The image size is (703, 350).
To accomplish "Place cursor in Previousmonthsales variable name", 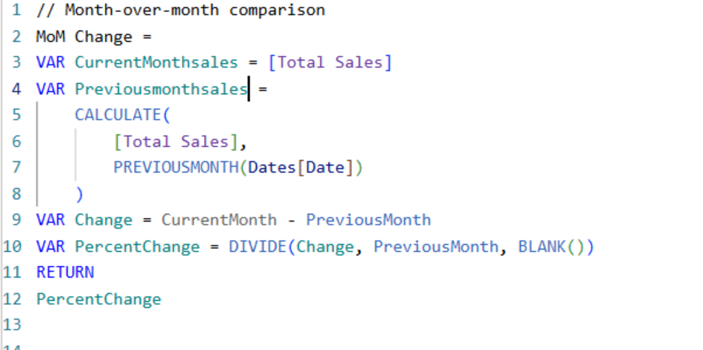I will [x=161, y=89].
